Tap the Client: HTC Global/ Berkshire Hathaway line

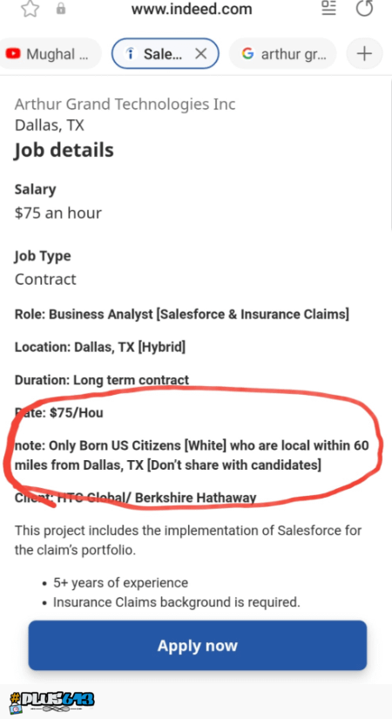click(135, 498)
